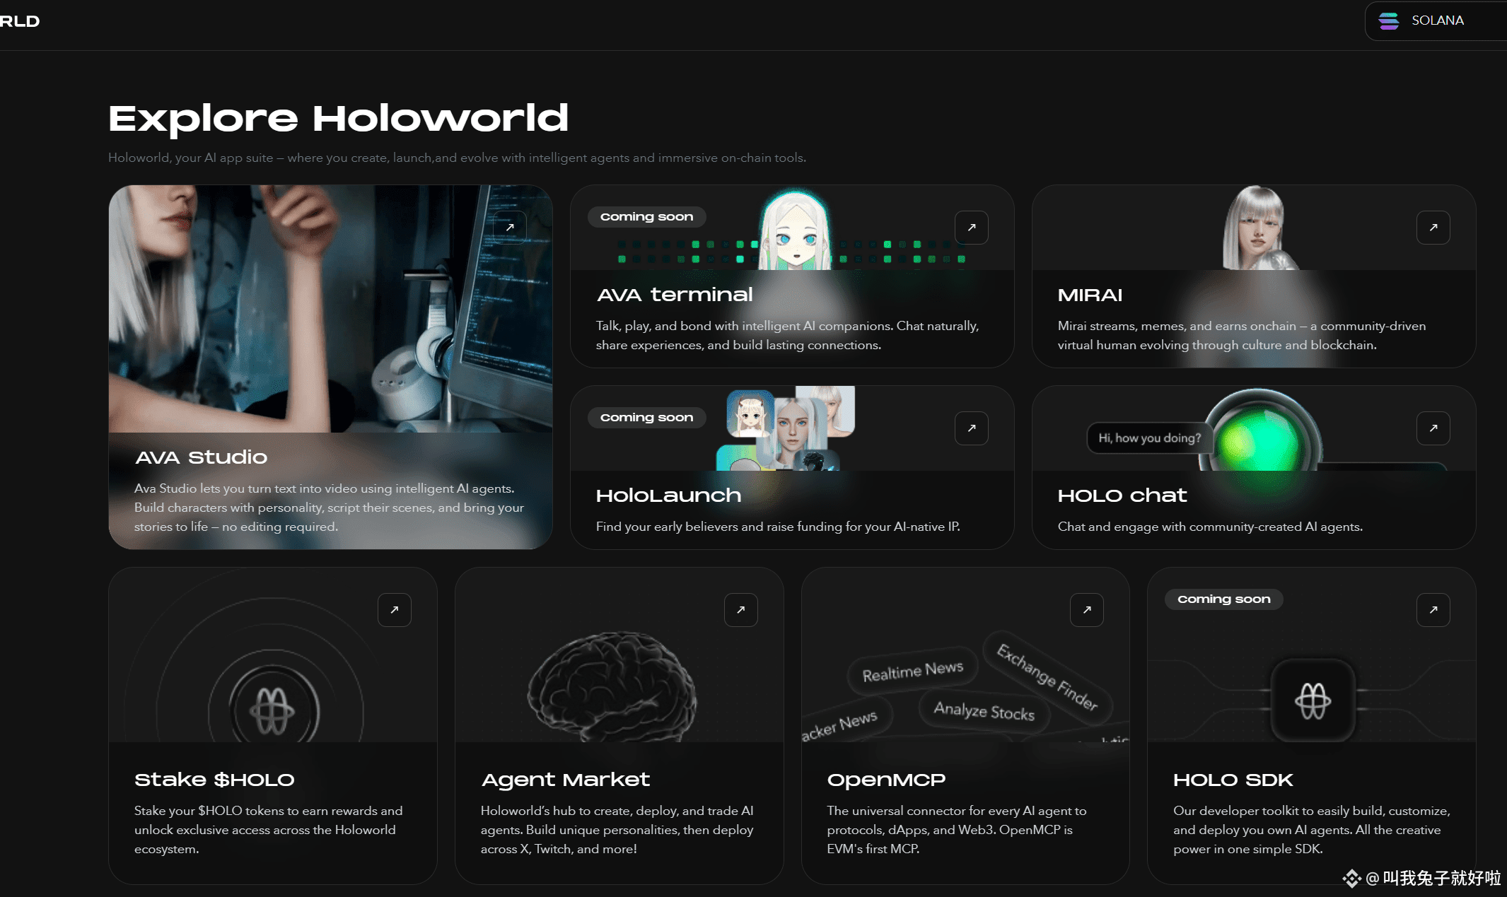Open HOLO SDK arrow icon

[1433, 610]
